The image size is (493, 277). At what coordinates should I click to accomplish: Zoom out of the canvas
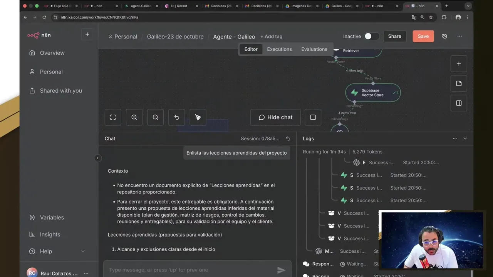tap(155, 117)
